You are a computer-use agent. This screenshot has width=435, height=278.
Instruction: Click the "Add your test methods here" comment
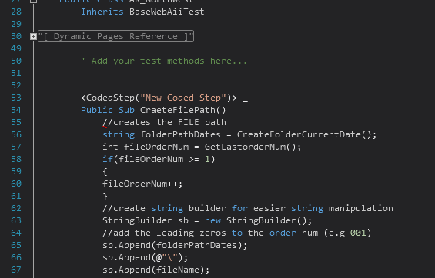(x=164, y=61)
